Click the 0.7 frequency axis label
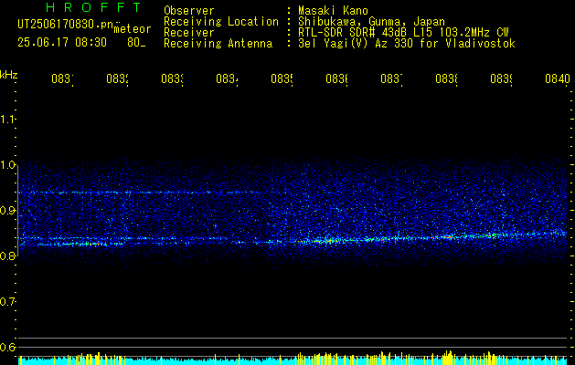This screenshot has height=365, width=575. click(x=7, y=302)
